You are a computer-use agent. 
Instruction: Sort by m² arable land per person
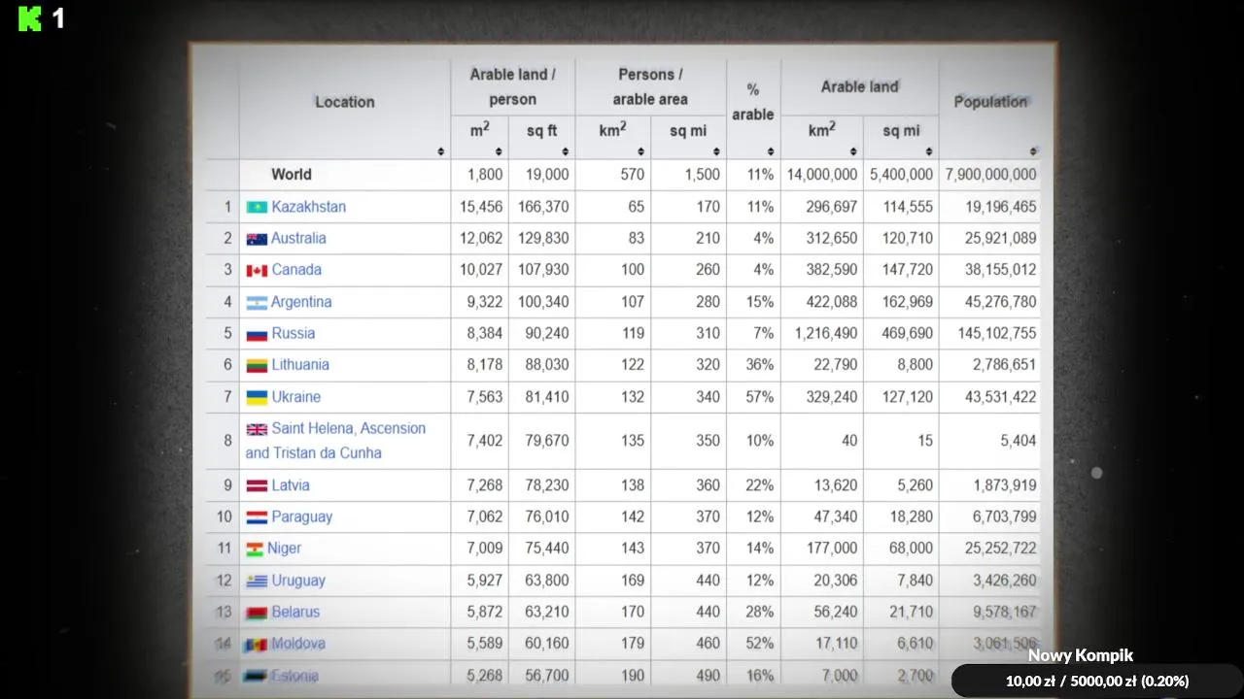[x=499, y=151]
